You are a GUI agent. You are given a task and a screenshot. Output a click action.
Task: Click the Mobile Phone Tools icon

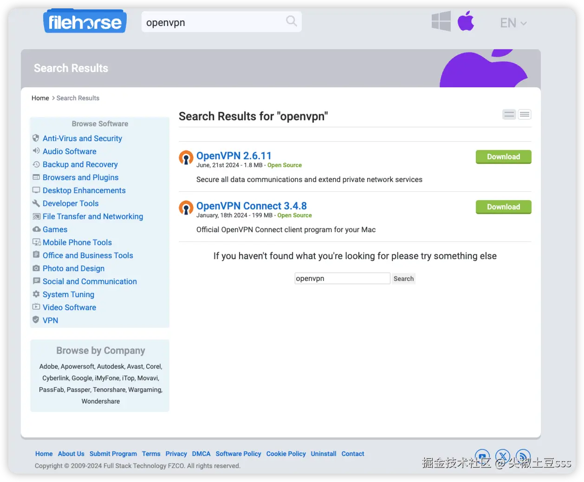pyautogui.click(x=36, y=242)
